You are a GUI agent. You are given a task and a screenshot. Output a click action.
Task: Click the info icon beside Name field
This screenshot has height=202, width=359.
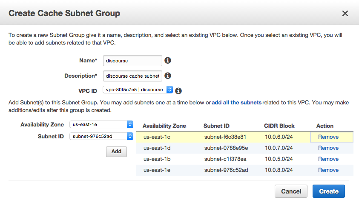pos(168,61)
